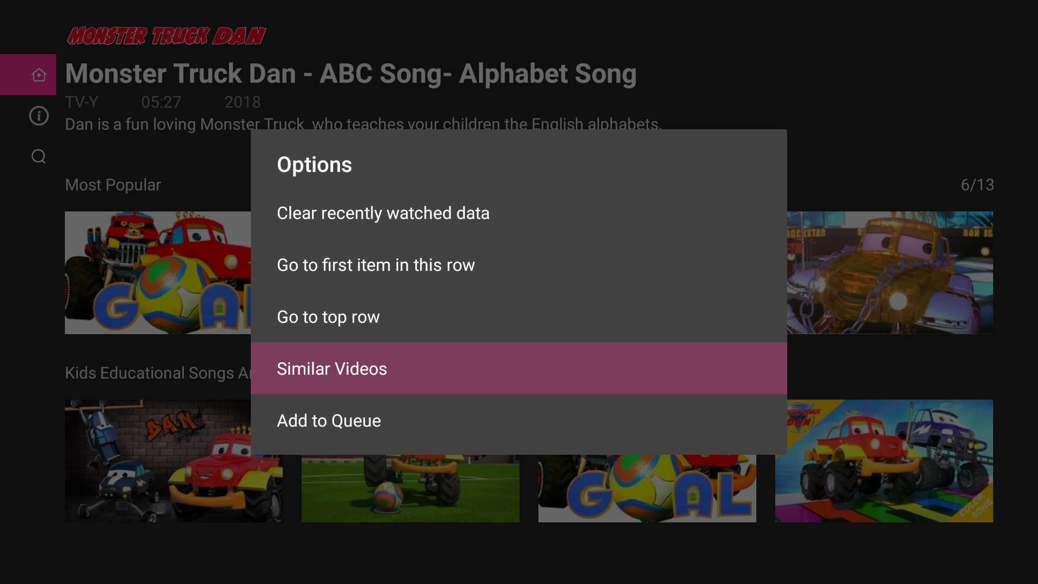Image resolution: width=1038 pixels, height=584 pixels.
Task: Click the ABC Song video title
Action: pos(350,74)
